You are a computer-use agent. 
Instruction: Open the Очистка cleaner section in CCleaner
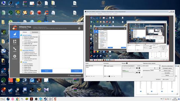[15, 35]
